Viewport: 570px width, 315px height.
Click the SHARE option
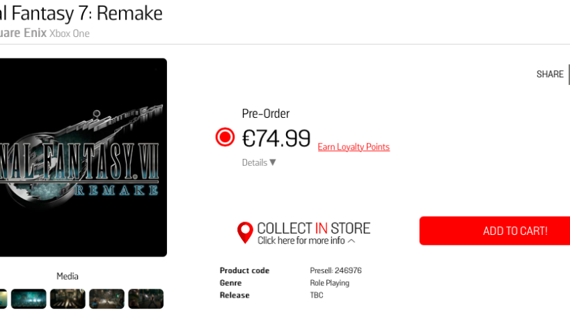(x=550, y=74)
